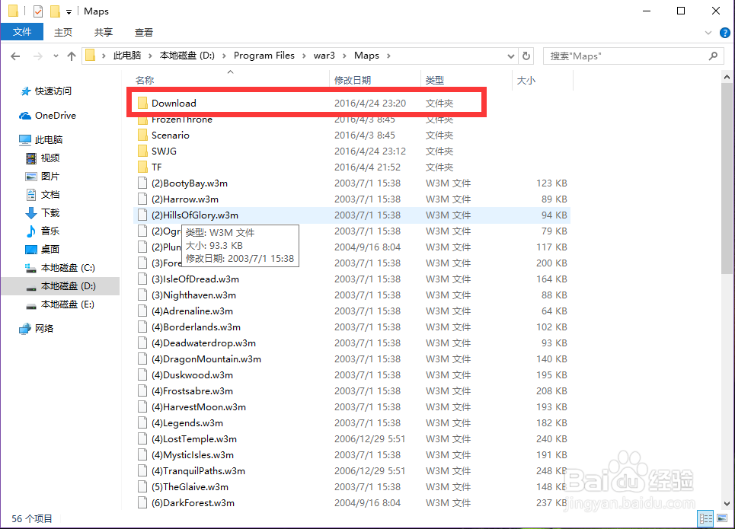Select the (2)HillsOfGlory.w3m file
The width and height of the screenshot is (735, 529).
point(352,215)
